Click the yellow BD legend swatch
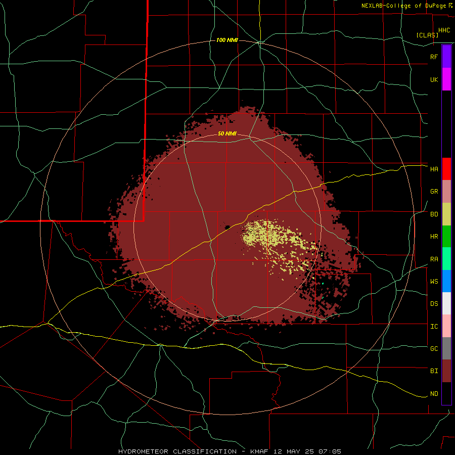455x455 pixels. [x=446, y=214]
